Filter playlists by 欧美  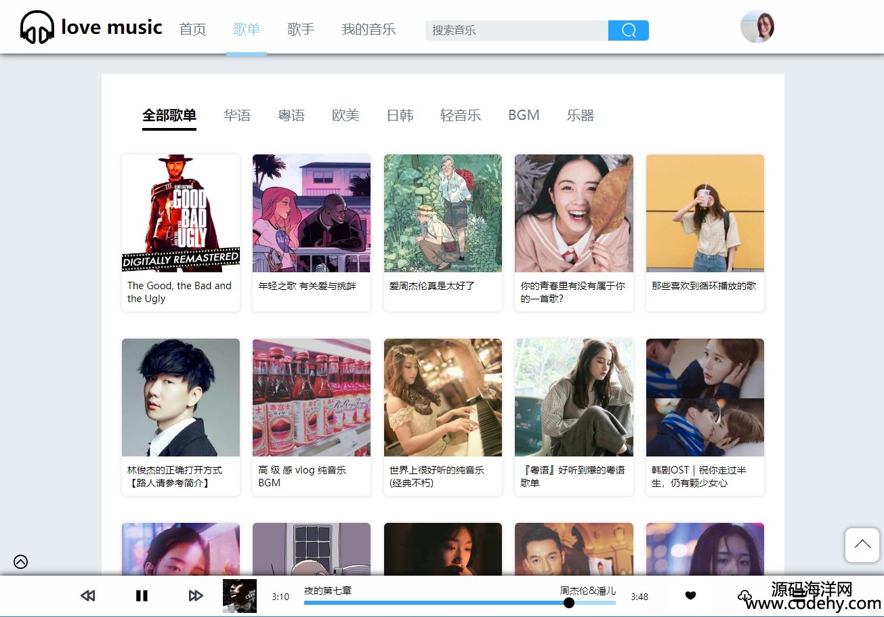coord(345,115)
